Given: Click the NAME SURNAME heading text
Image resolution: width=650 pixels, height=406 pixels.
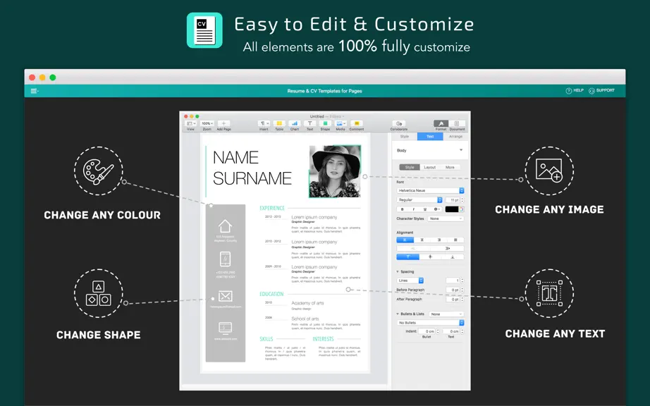Looking at the screenshot, I should (252, 168).
